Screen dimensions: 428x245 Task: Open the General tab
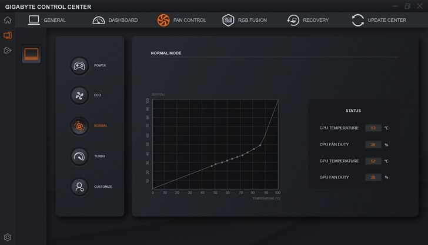point(47,20)
